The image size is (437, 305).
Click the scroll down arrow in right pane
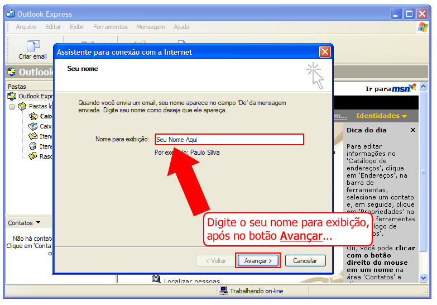[424, 278]
